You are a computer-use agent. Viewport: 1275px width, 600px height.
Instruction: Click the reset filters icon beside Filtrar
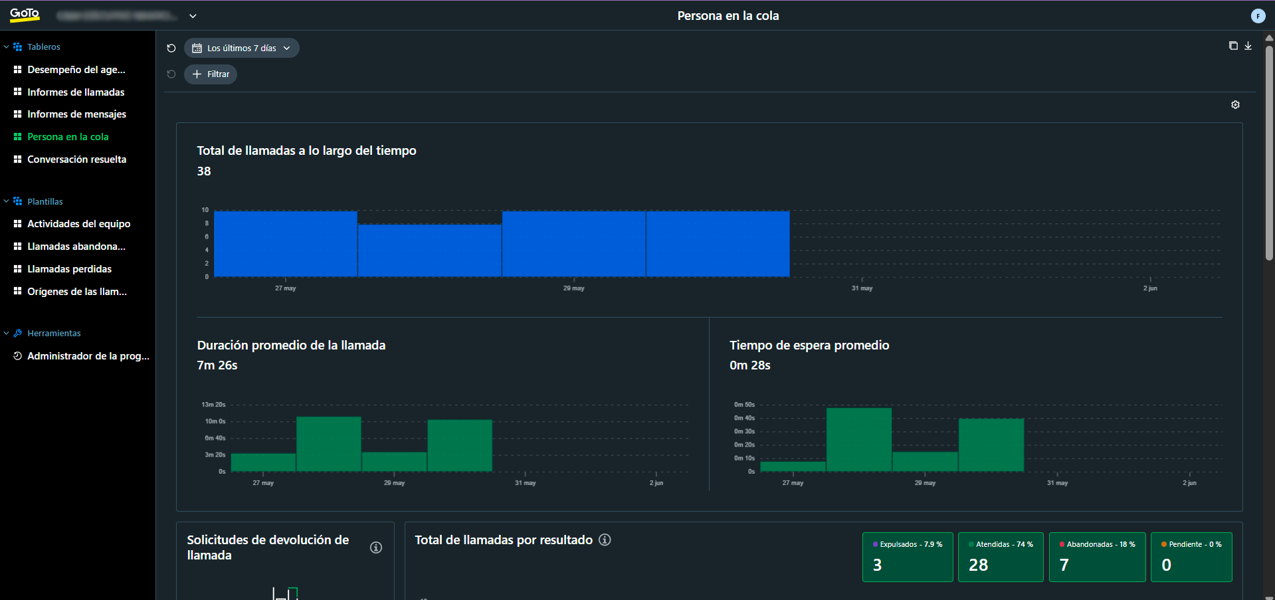click(171, 74)
